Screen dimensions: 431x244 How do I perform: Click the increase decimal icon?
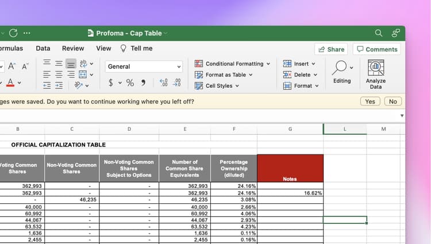(163, 83)
